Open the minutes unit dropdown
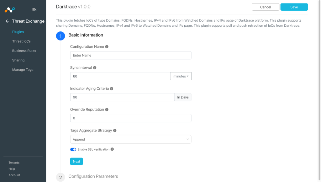The image size is (321, 182). point(181,76)
